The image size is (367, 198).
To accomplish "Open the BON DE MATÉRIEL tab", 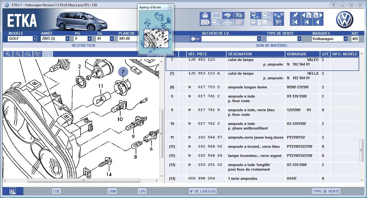I will 272,45.
